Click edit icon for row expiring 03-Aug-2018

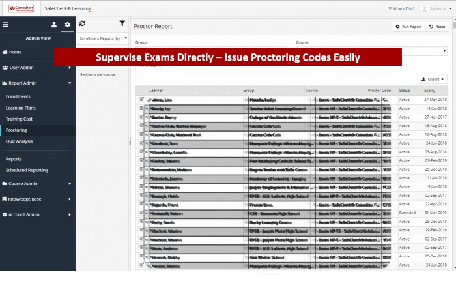coord(141,151)
